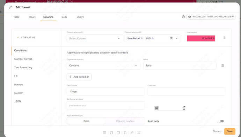The image size is (241, 137).
Task: Collapse the FORMAT 01 section chevron
Action: [x=18, y=37]
